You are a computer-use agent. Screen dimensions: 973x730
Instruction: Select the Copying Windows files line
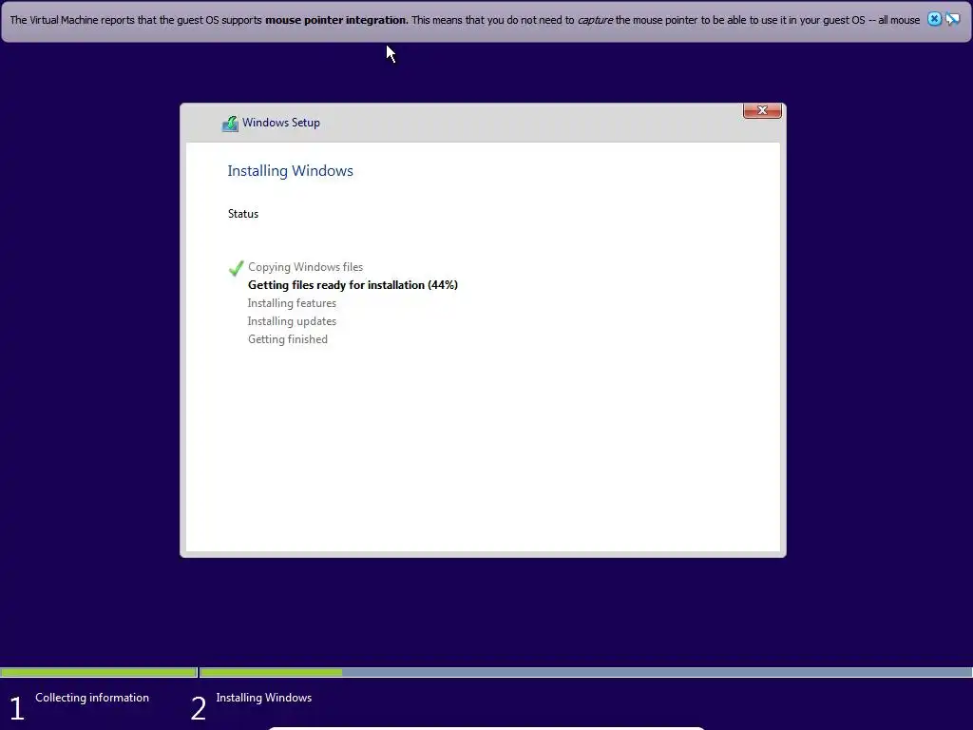click(305, 267)
